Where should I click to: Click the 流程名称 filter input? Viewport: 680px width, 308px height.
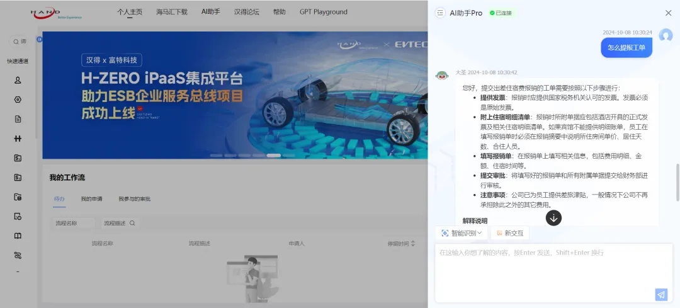coord(74,223)
